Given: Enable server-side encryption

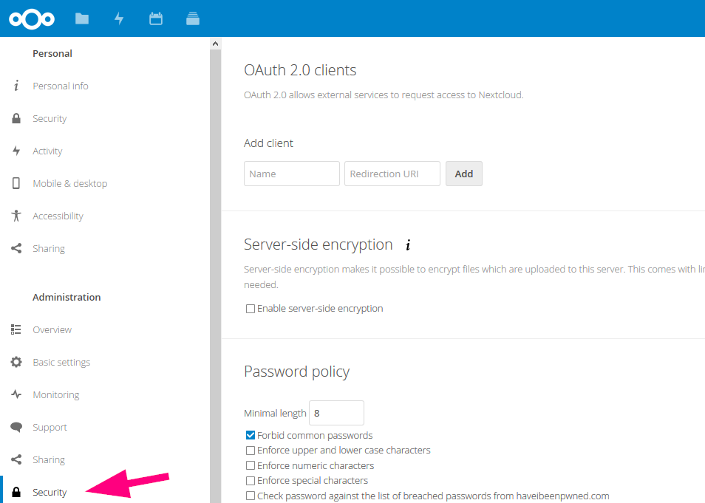Looking at the screenshot, I should (x=250, y=308).
